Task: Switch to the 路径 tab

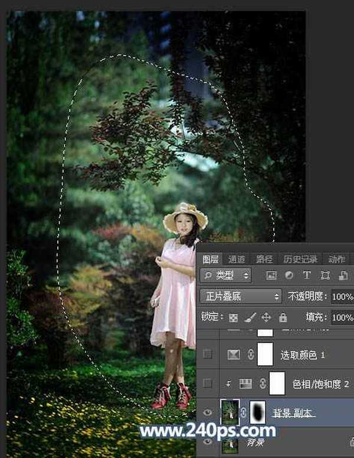Action: tap(264, 259)
